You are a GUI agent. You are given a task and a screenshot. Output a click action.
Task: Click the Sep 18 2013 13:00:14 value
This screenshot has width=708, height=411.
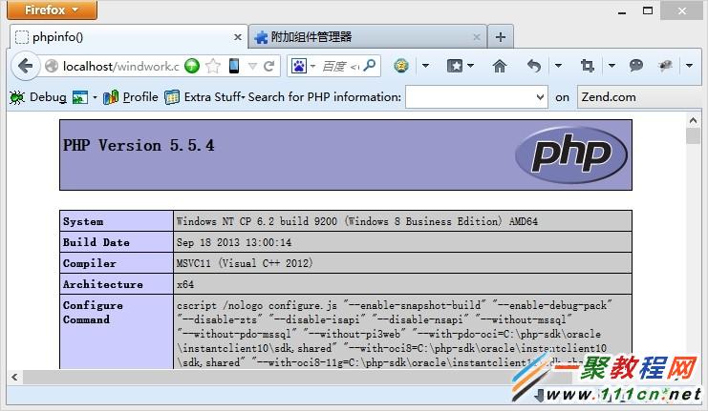click(234, 242)
